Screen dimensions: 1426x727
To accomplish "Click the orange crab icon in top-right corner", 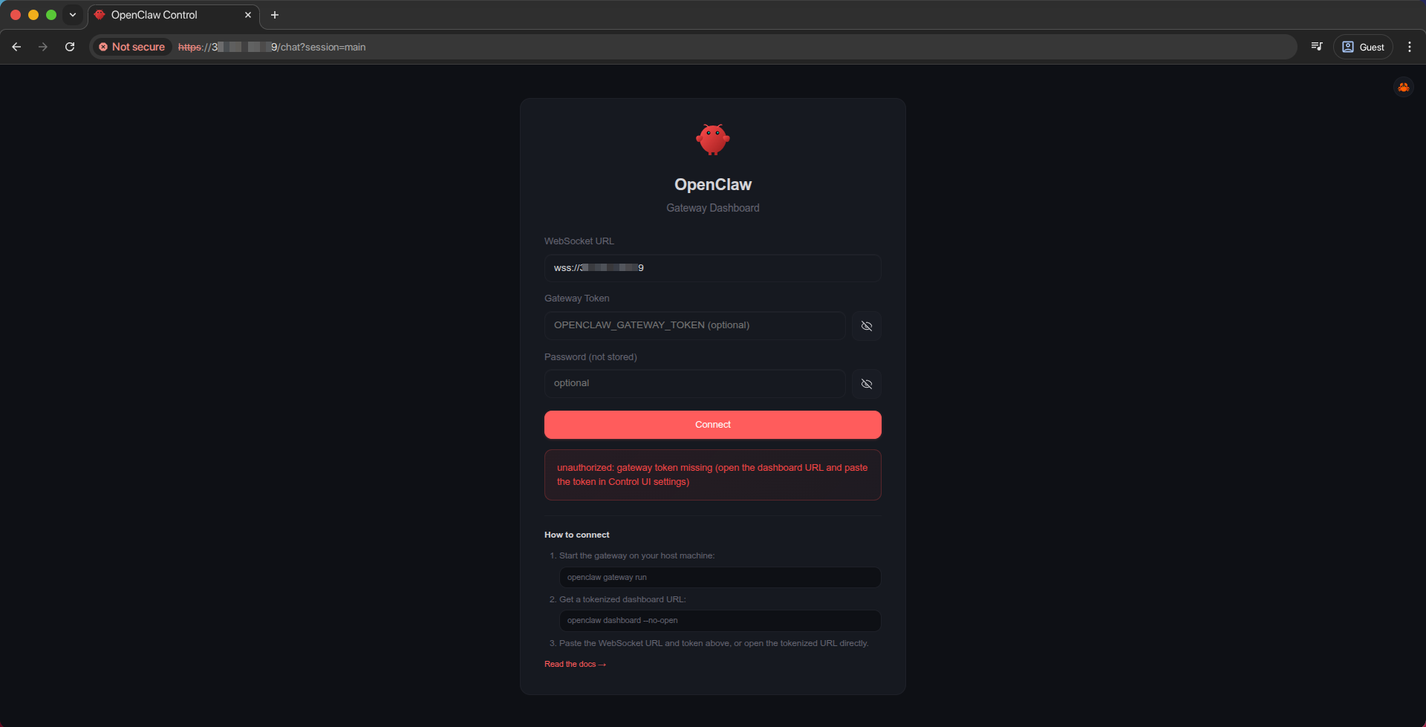I will 1403,88.
